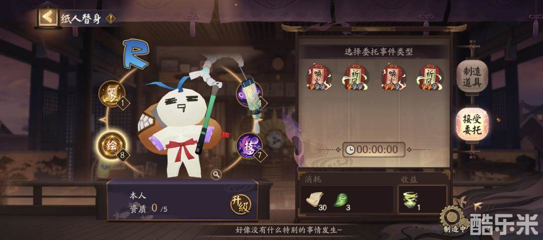Click the magnifier inspect icon
This screenshot has width=543, height=240.
click(216, 174)
